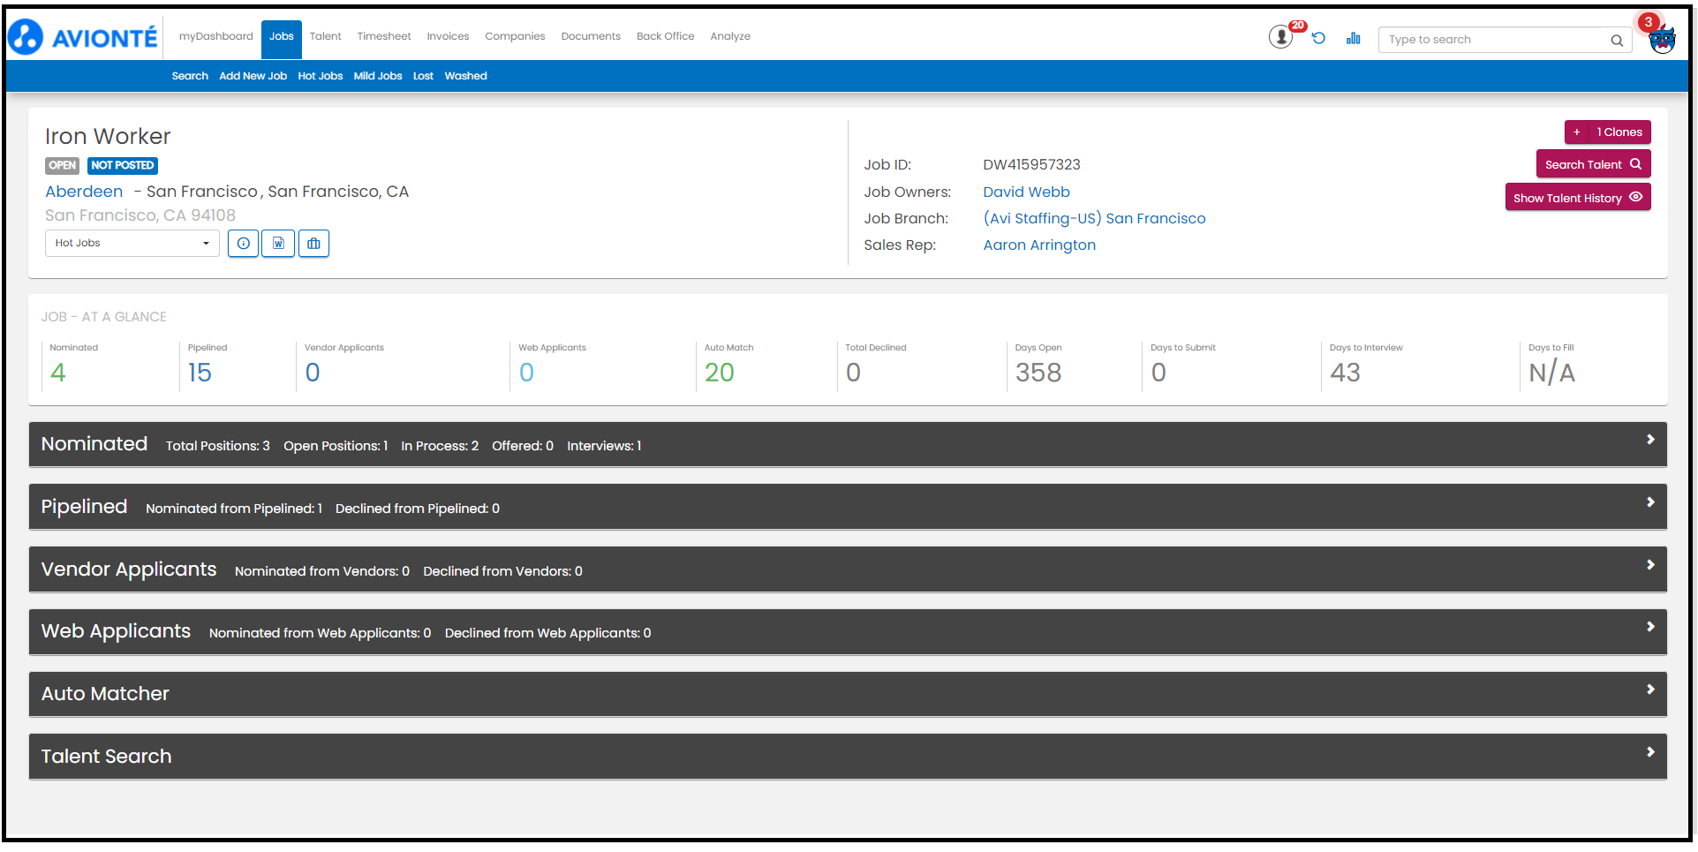Click the Job ID DW415957323

tap(1031, 164)
